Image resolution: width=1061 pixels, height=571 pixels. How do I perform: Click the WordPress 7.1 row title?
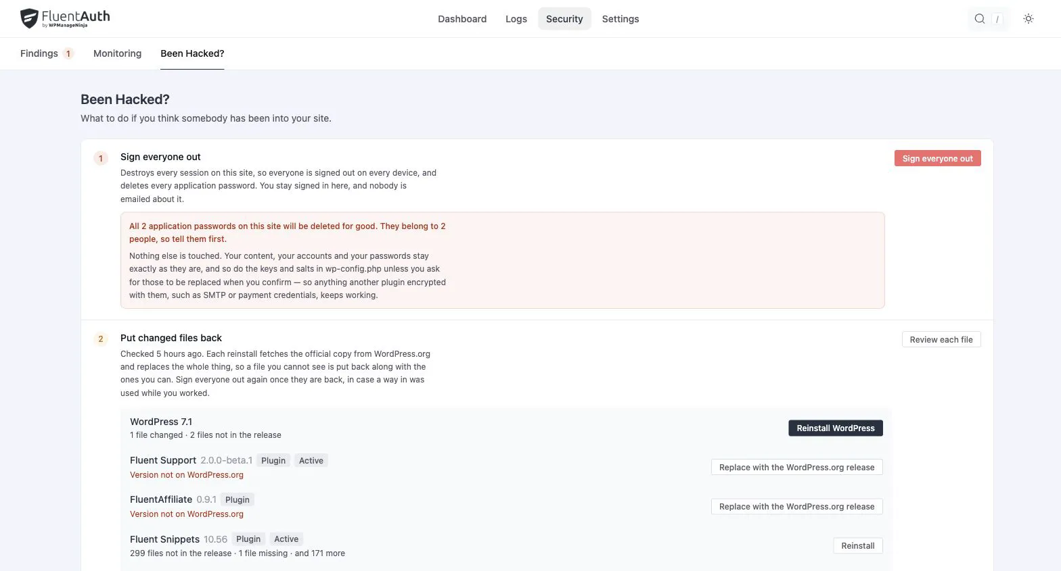click(161, 422)
